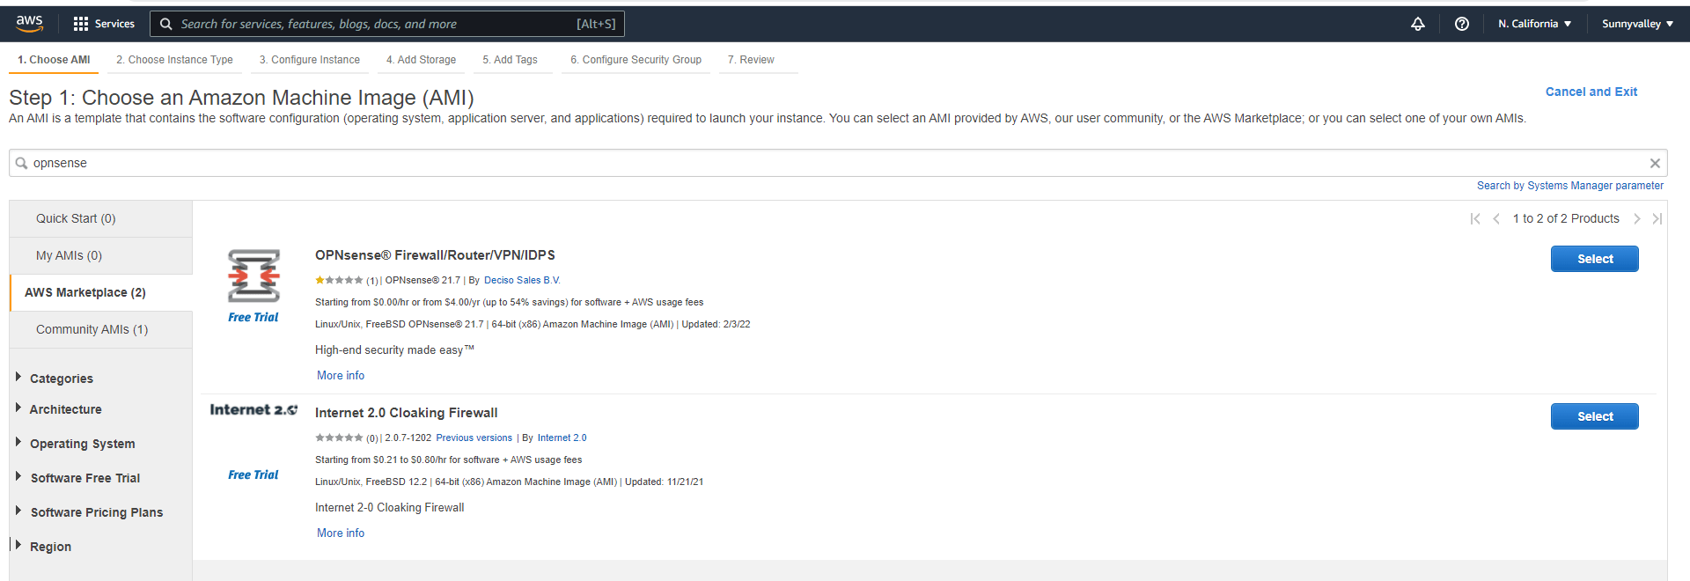Open the Sunnyvalley account dropdown

click(1637, 24)
